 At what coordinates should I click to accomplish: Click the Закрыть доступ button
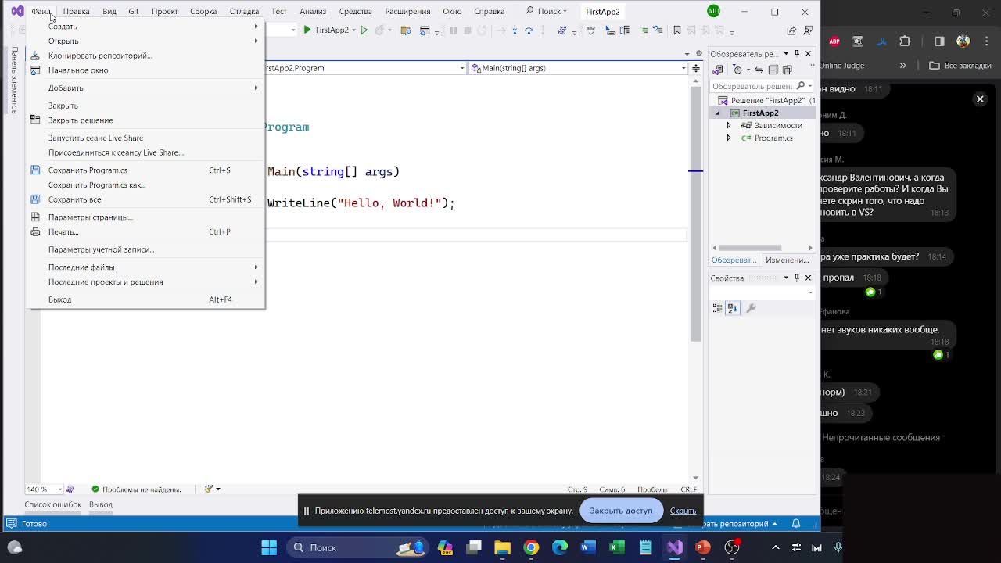(621, 511)
